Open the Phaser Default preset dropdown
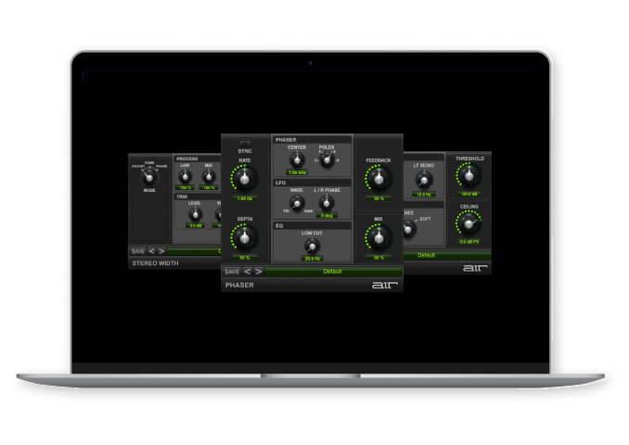 [x=333, y=272]
